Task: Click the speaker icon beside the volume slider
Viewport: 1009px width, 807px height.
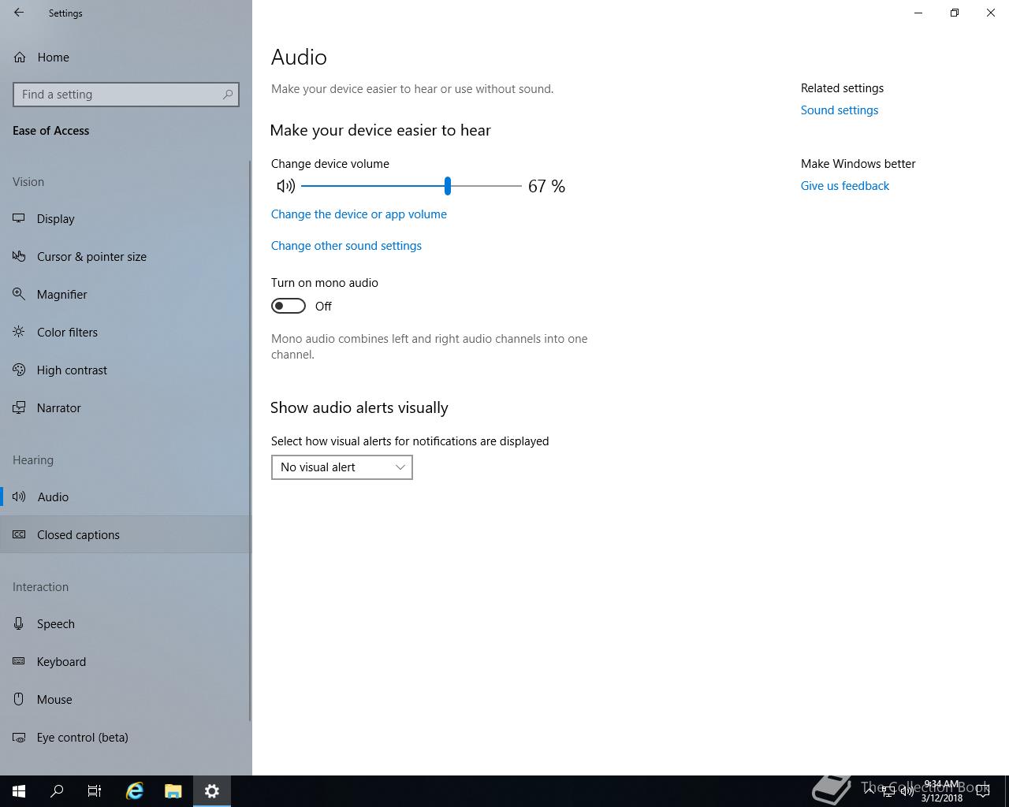Action: click(285, 186)
